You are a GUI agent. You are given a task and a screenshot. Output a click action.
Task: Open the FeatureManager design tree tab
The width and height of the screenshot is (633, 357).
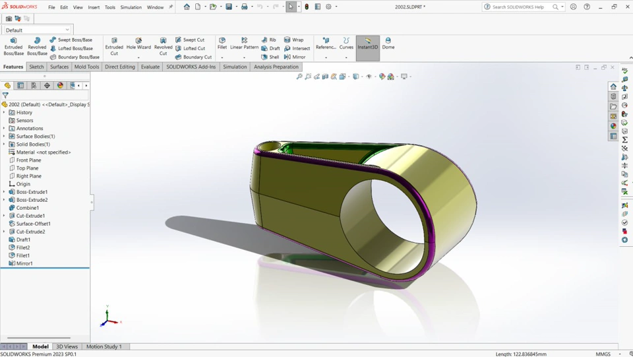7,85
